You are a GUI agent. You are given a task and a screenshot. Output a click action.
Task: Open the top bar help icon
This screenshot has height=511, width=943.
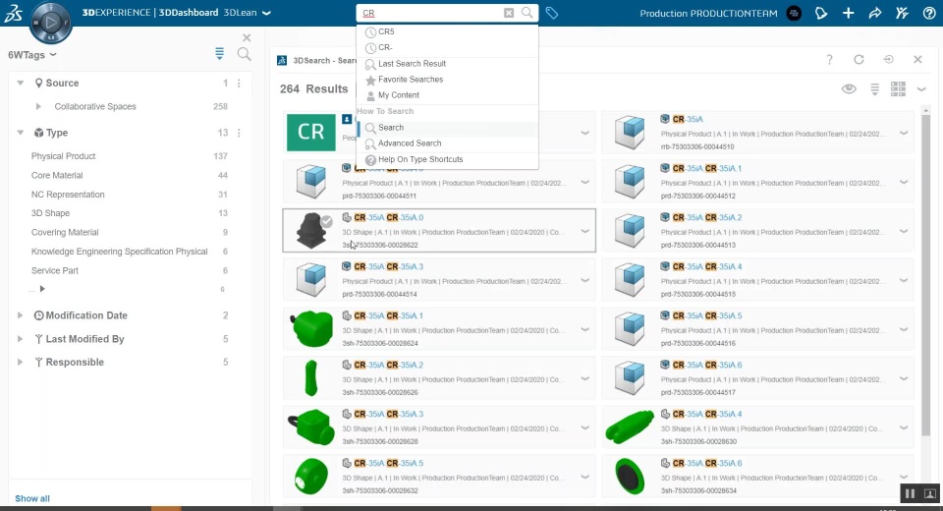coord(929,13)
